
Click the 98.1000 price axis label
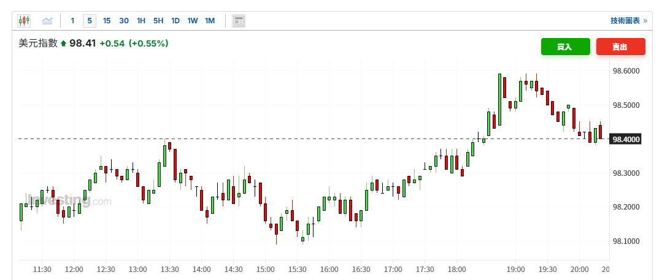pyautogui.click(x=626, y=241)
